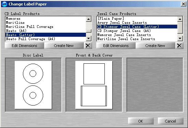Edit Dimensions of the jewel case product
The image size is (188, 128).
[x=116, y=46]
